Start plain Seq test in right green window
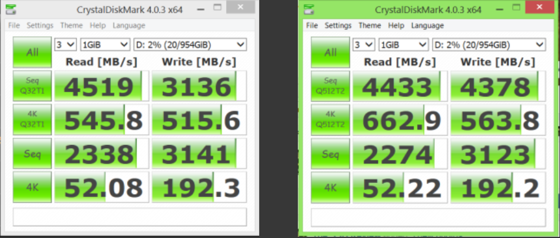The width and height of the screenshot is (560, 238). 330,153
